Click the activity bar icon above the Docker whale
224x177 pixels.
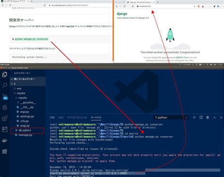[x=5, y=129]
